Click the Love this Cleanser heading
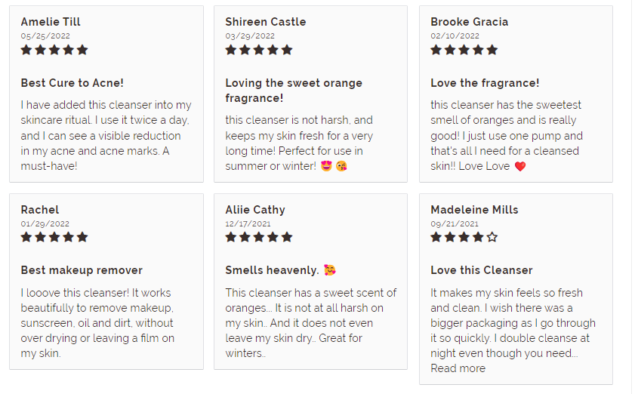Screen dimensions: 635x394 [x=482, y=270]
